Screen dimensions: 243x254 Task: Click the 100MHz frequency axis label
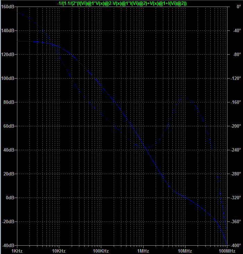(227, 251)
